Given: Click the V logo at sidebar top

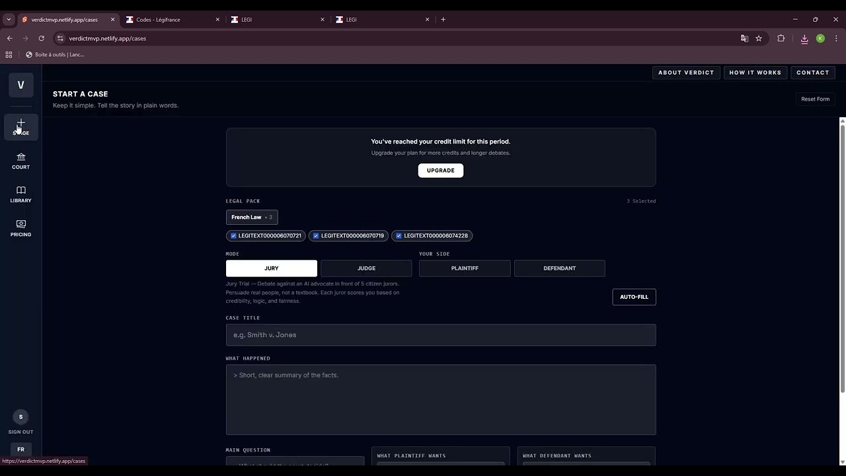Looking at the screenshot, I should click(21, 85).
